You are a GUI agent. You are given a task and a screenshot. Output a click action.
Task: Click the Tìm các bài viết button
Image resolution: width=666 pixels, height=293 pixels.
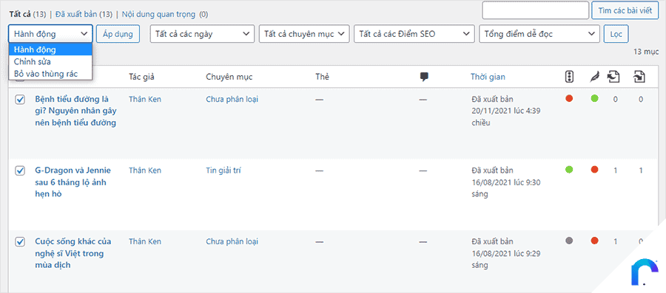(x=625, y=10)
